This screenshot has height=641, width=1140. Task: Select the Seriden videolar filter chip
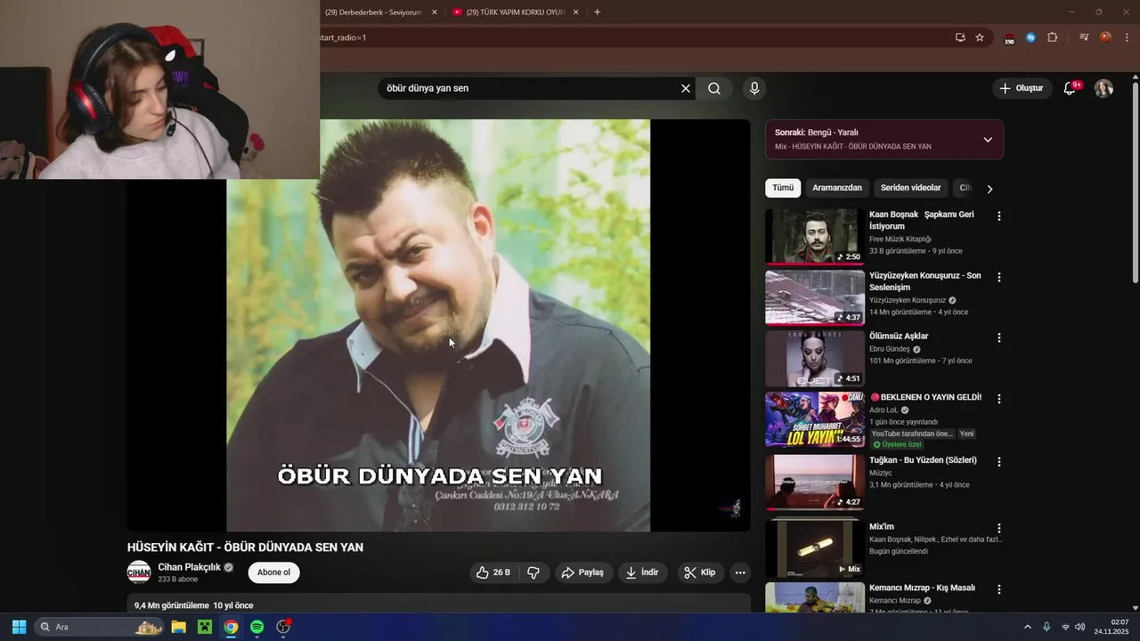pos(910,188)
